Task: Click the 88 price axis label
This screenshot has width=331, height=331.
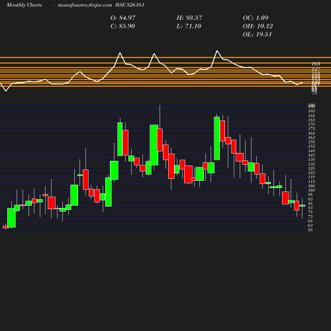Action: 310,203
